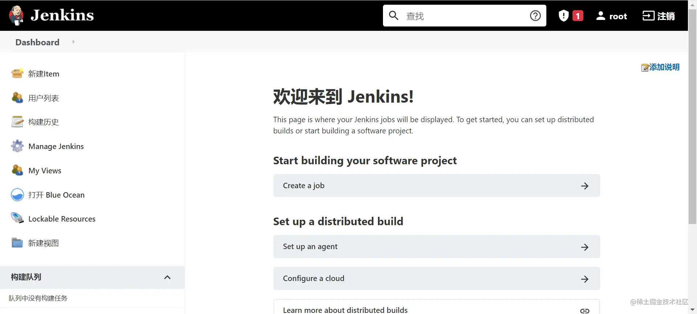Click the magnifier search icon
This screenshot has width=697, height=314.
click(394, 16)
